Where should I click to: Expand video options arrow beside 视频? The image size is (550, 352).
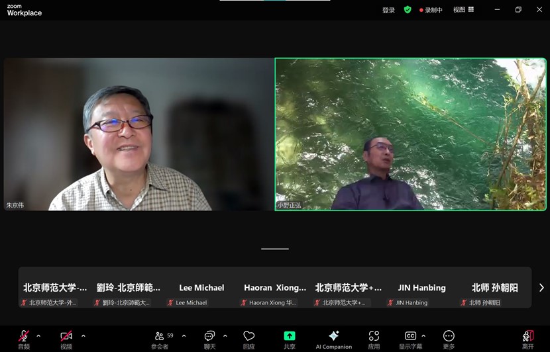coord(83,336)
